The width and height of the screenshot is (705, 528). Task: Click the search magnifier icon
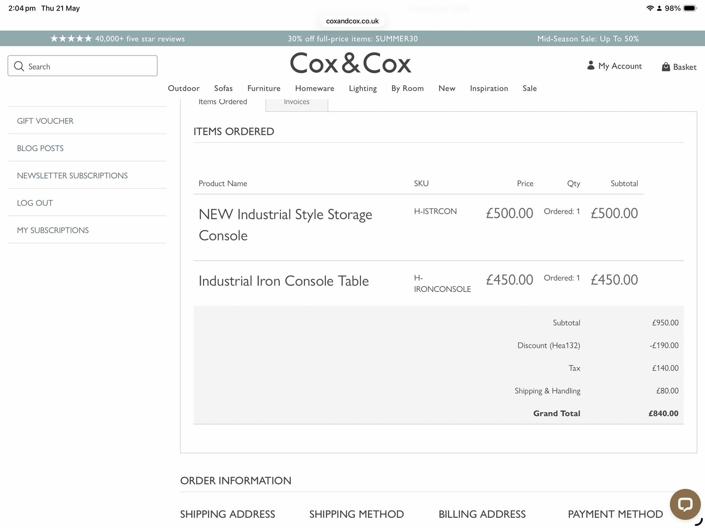click(19, 66)
